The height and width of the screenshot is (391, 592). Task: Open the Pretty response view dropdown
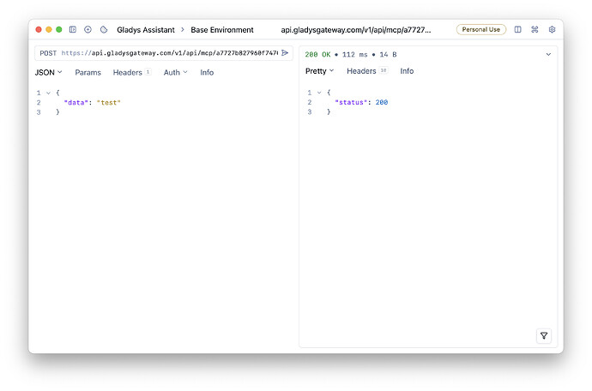click(320, 71)
